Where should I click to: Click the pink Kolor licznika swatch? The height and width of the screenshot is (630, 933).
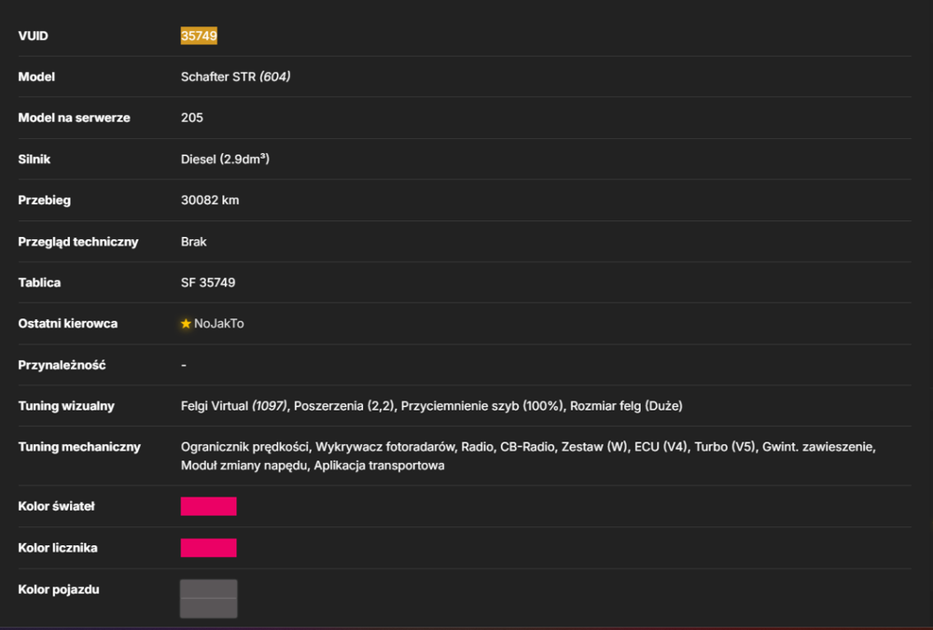(208, 548)
